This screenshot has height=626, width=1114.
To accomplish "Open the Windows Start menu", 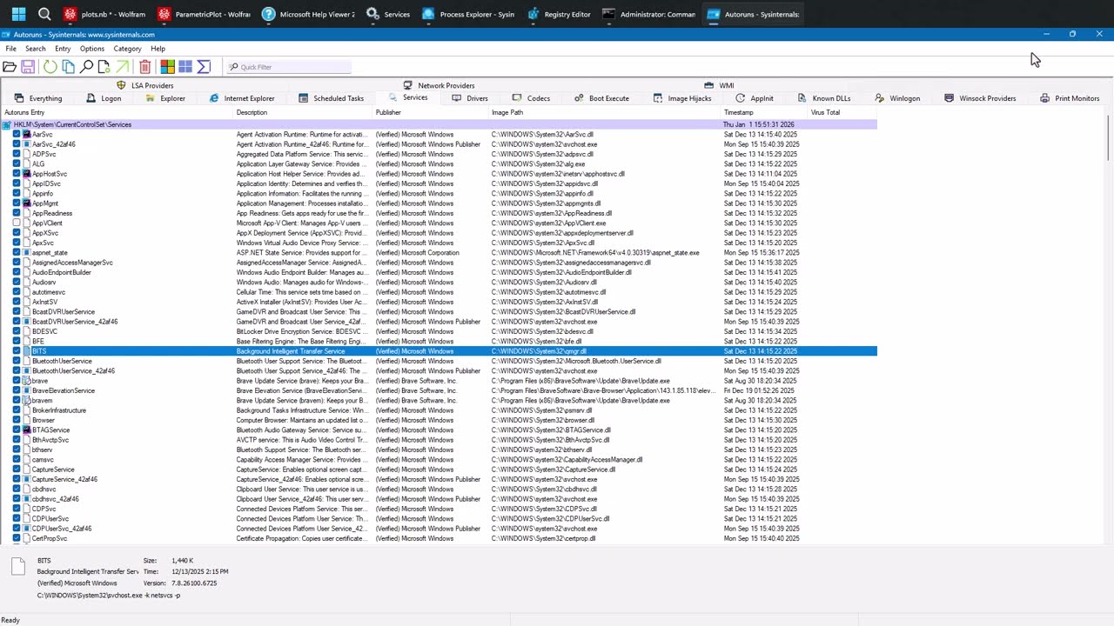I will [18, 14].
